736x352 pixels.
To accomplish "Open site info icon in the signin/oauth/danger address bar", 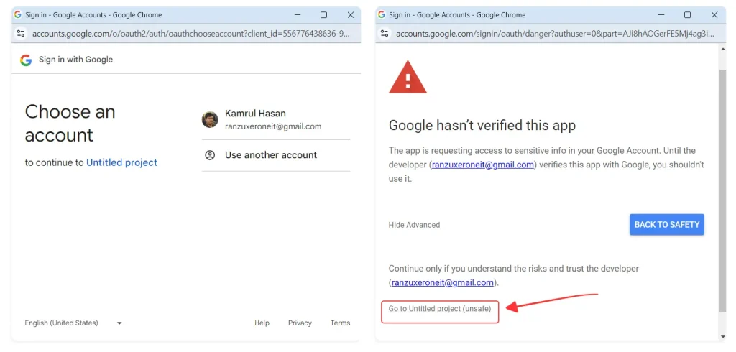I will click(x=385, y=33).
